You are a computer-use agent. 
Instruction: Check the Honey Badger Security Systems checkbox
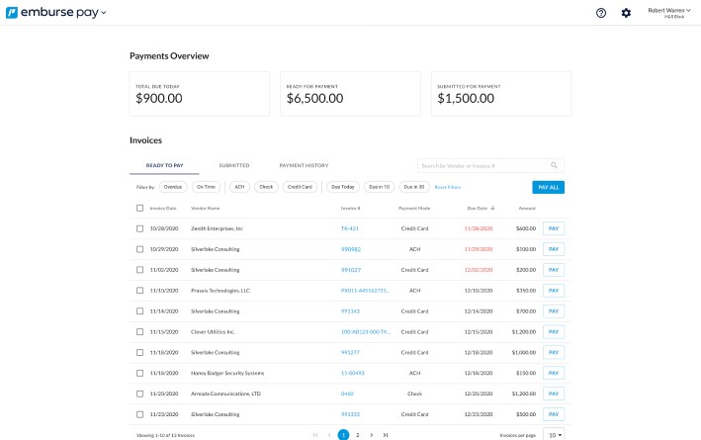(x=140, y=373)
